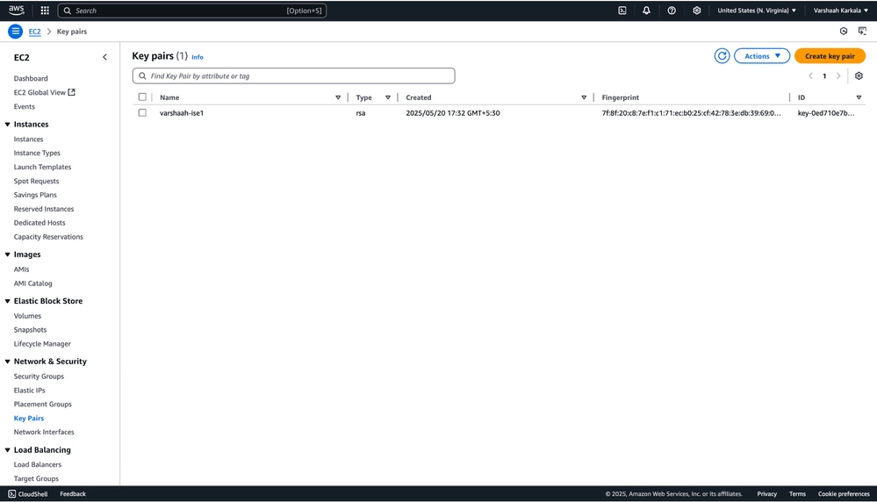Screen dimensions: 877x502
Task: Click the key-0ed710e7b ID cell
Action: point(826,113)
